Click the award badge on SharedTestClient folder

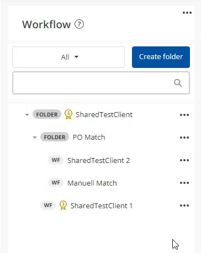click(x=68, y=114)
